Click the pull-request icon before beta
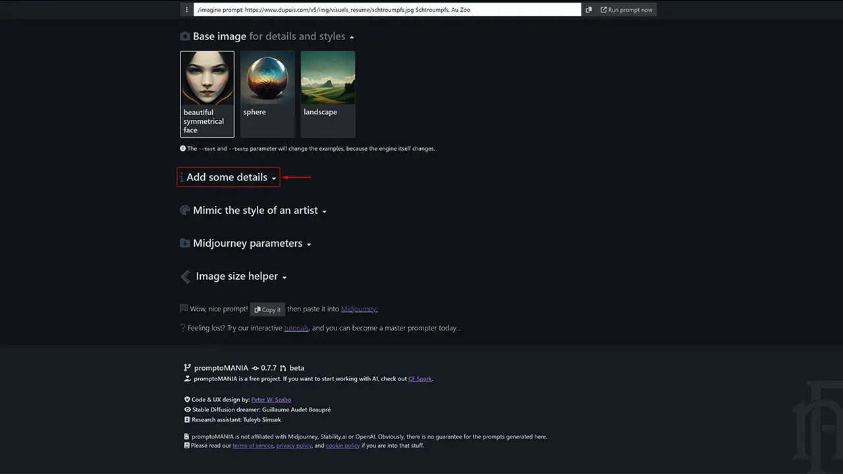843x474 pixels. click(x=283, y=368)
